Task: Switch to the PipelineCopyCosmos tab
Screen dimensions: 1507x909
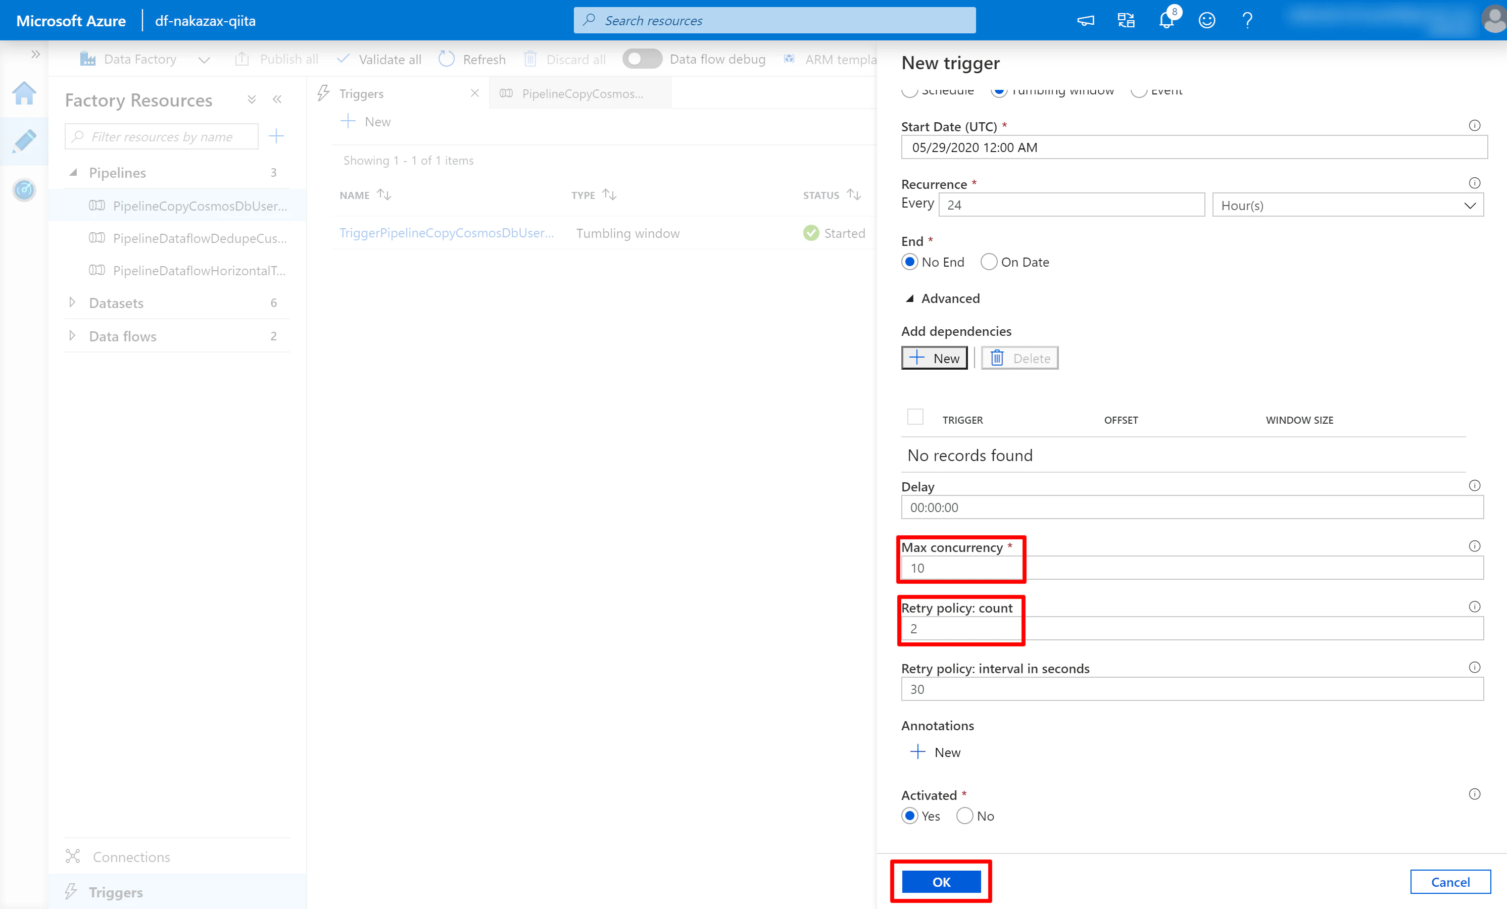Action: (580, 93)
